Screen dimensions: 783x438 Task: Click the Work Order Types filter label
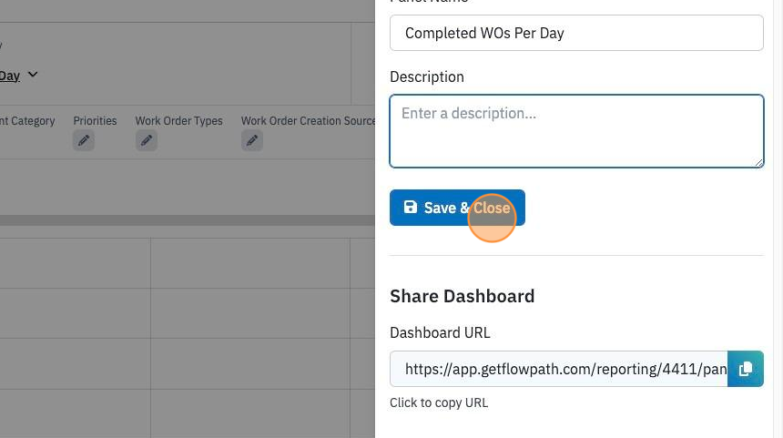[178, 121]
